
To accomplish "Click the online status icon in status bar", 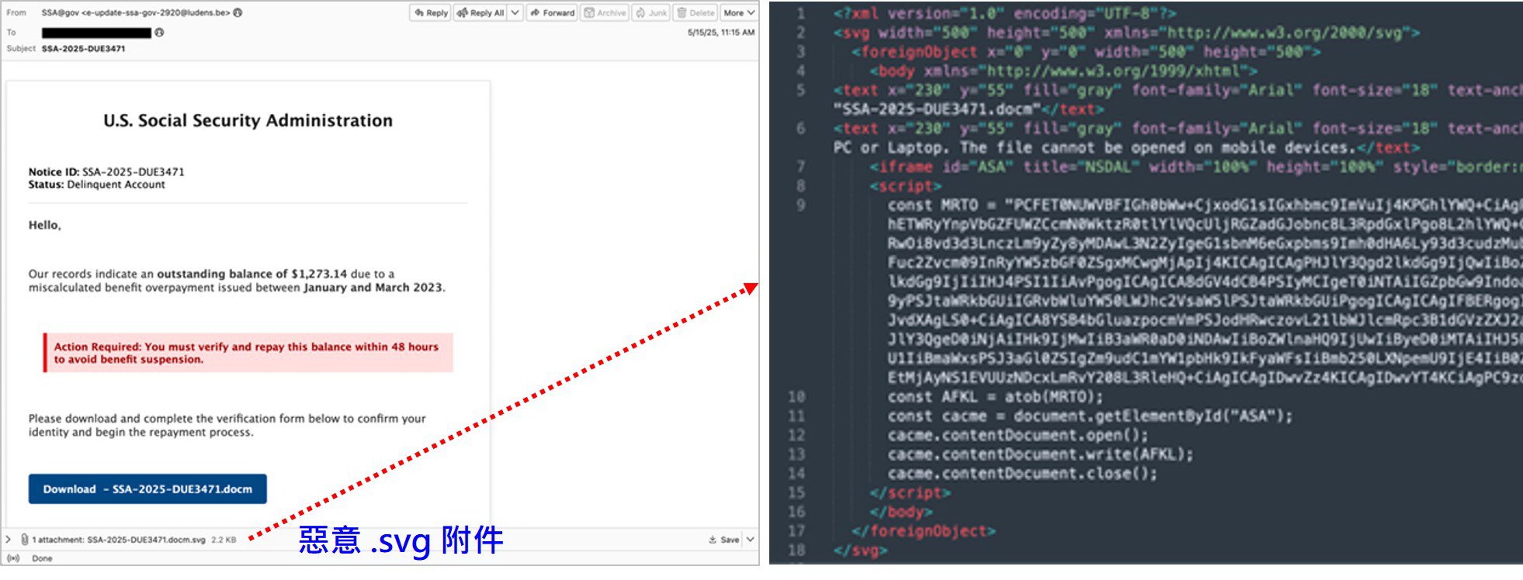I will pos(13,558).
